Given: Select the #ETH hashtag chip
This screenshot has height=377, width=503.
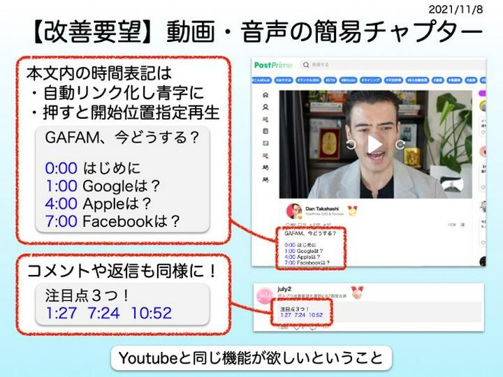Looking at the screenshot, I should [x=330, y=80].
